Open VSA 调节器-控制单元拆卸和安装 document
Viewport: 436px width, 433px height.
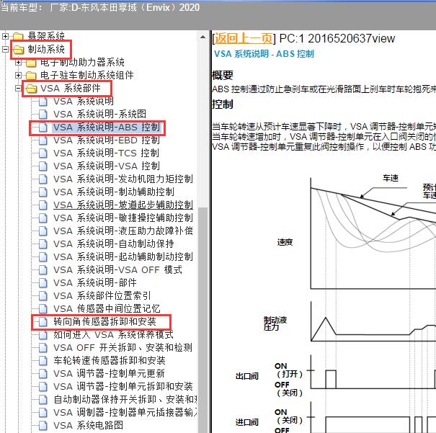(x=123, y=387)
